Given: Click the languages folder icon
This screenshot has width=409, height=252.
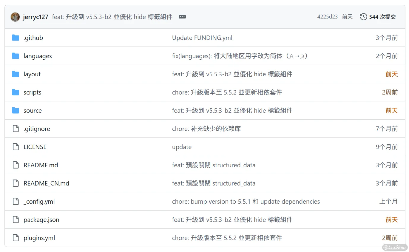Looking at the screenshot, I should [x=16, y=56].
